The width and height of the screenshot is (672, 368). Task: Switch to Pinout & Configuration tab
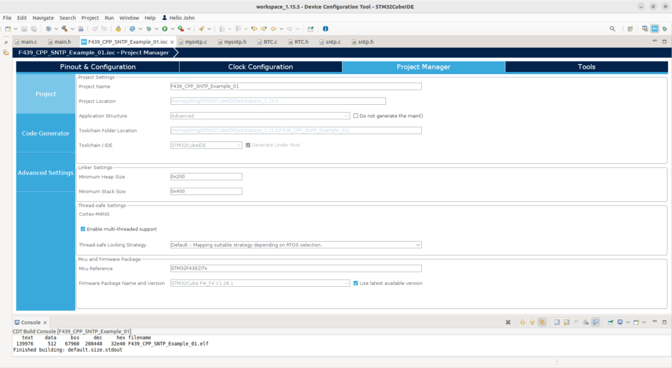(x=98, y=67)
